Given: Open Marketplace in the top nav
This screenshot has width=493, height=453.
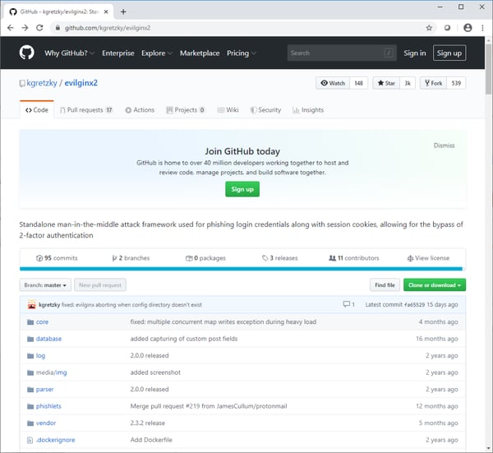Looking at the screenshot, I should pyautogui.click(x=200, y=53).
